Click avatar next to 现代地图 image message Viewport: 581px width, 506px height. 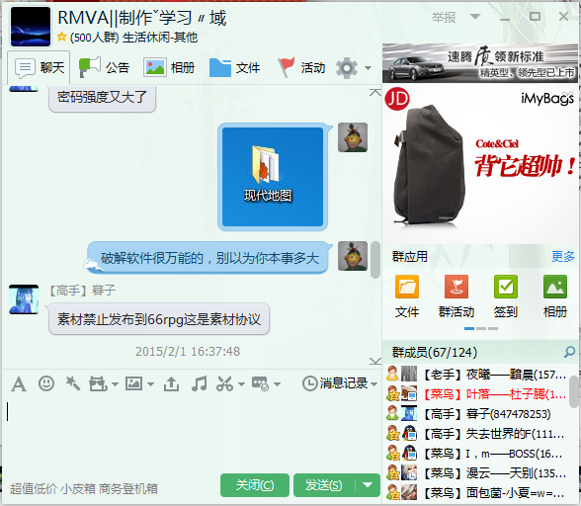pyautogui.click(x=353, y=137)
